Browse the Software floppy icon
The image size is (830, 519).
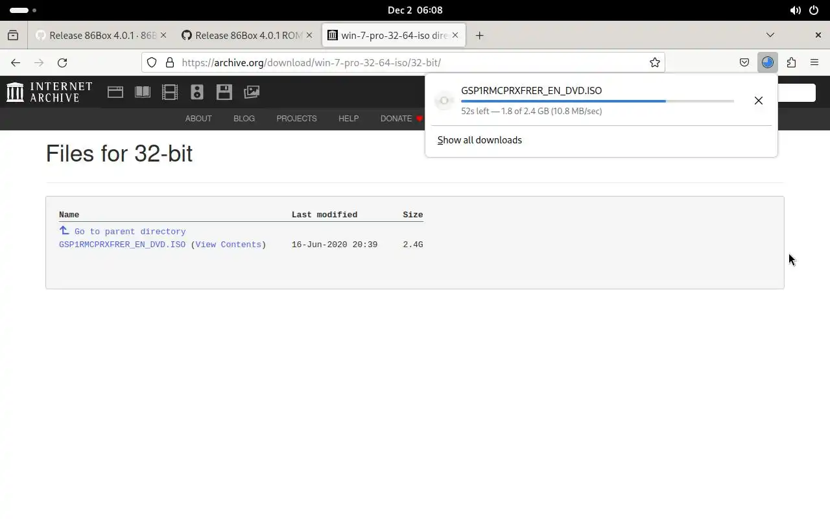[x=224, y=92]
